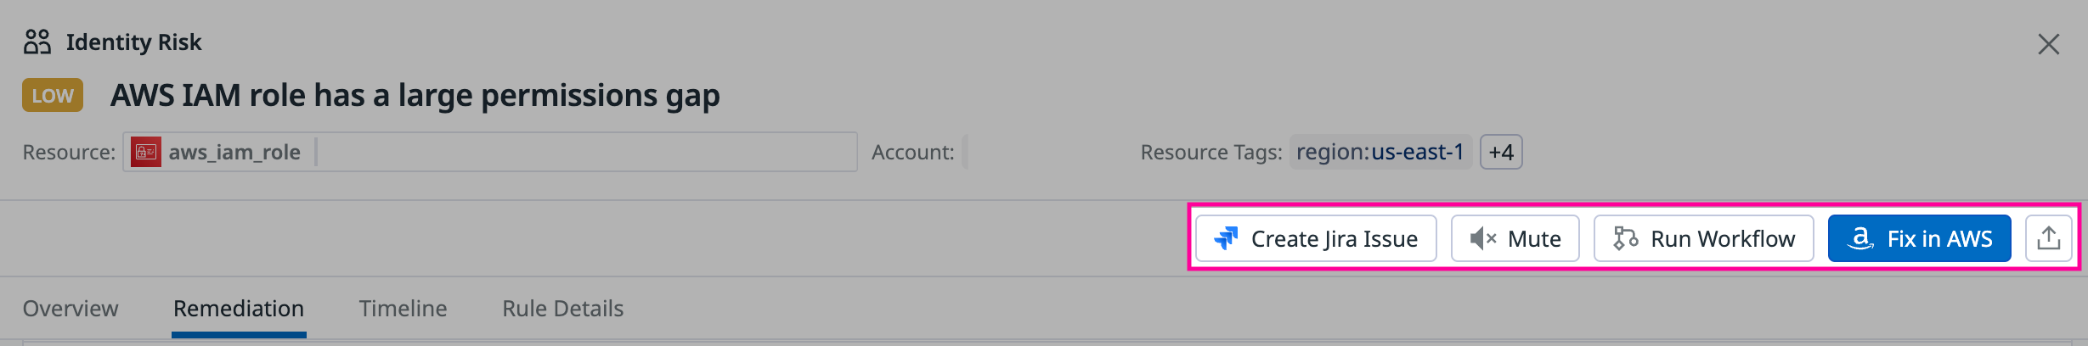This screenshot has width=2088, height=346.
Task: Click the empty resource name field
Action: [584, 152]
